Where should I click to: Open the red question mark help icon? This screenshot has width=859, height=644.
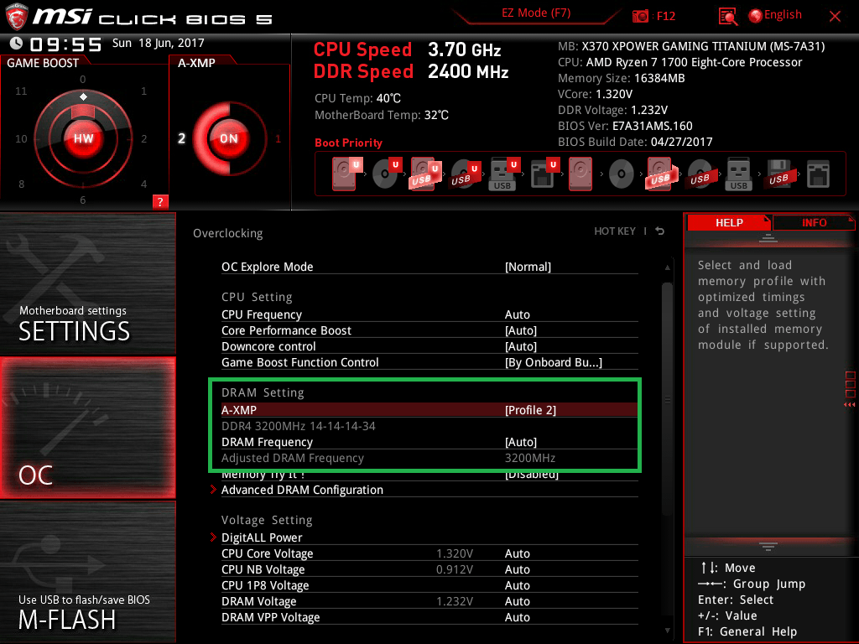pos(160,201)
